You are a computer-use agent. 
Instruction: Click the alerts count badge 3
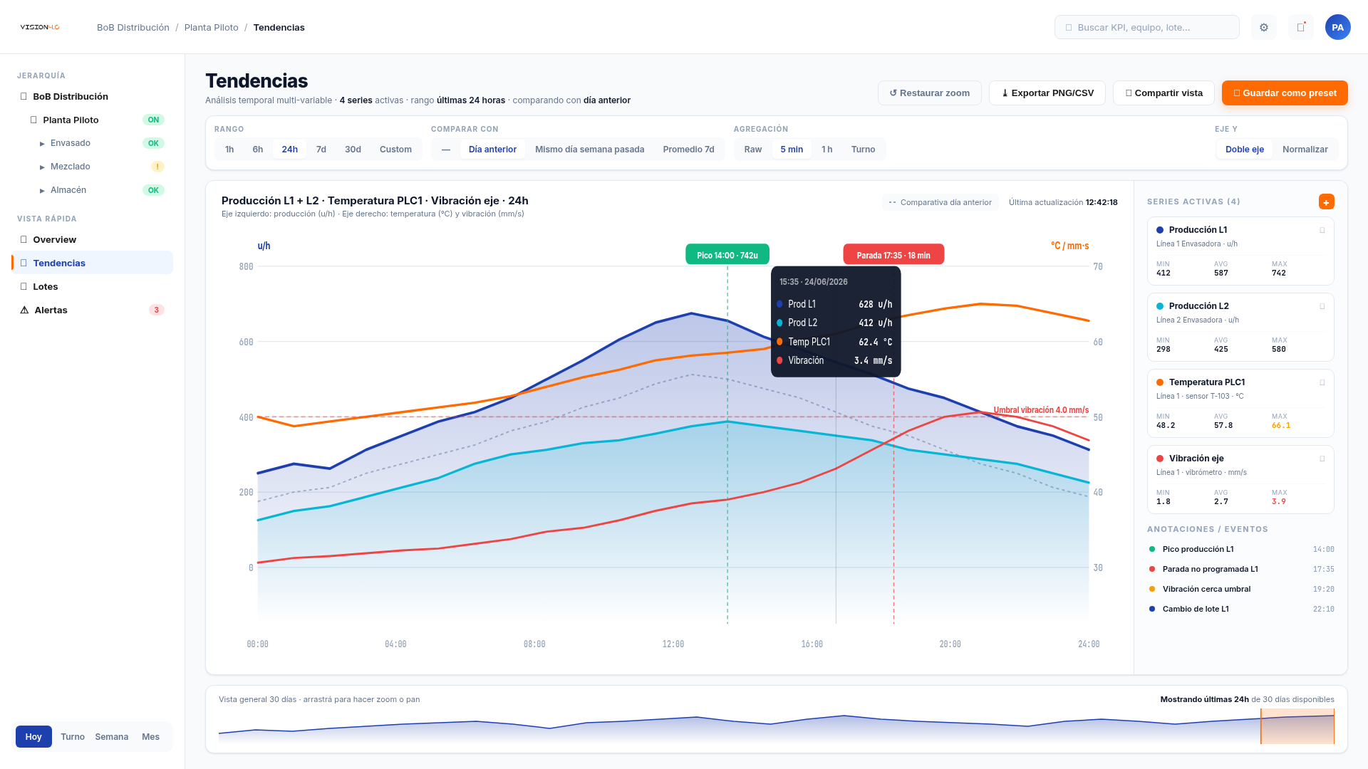(x=157, y=310)
